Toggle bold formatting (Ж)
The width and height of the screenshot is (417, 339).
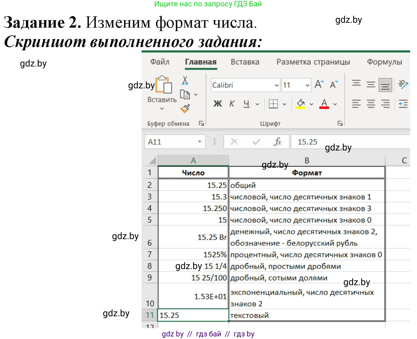(218, 104)
